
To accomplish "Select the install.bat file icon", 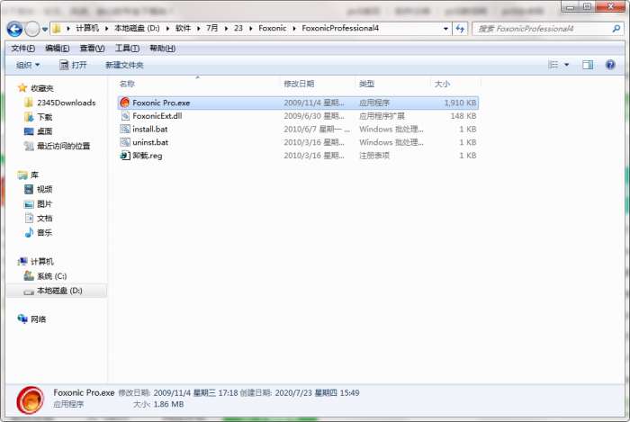I will pos(125,130).
